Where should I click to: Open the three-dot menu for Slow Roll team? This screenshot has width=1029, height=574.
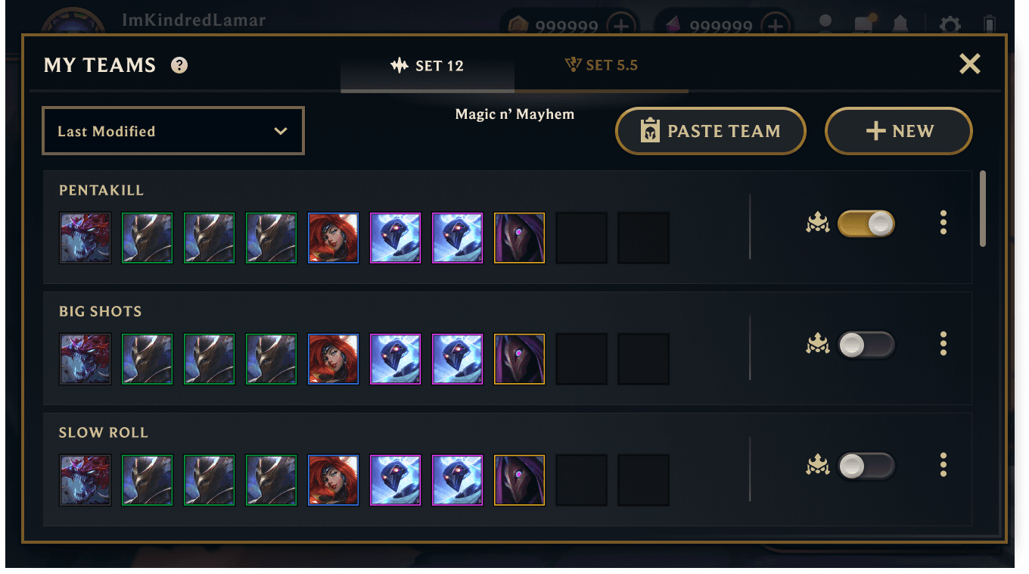[x=943, y=465]
